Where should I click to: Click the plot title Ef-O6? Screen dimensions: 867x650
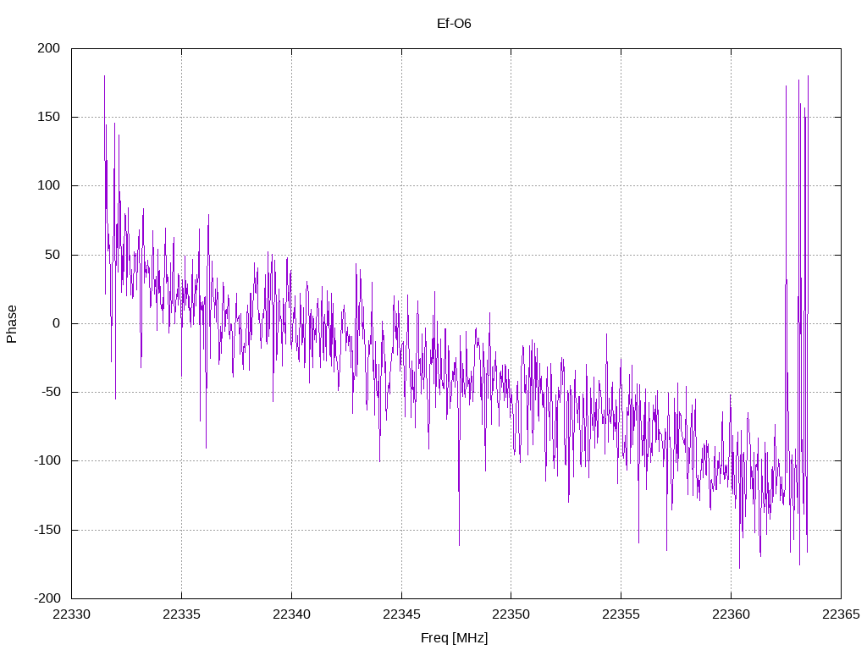click(454, 23)
